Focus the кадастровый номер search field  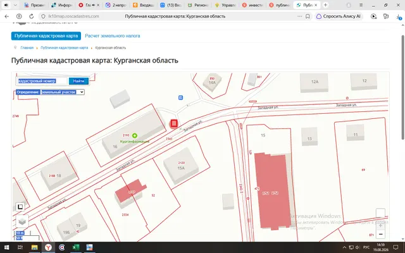click(42, 81)
